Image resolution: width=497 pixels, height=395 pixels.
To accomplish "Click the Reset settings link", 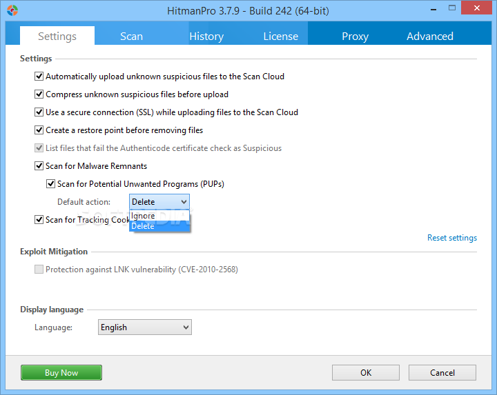I will point(452,238).
